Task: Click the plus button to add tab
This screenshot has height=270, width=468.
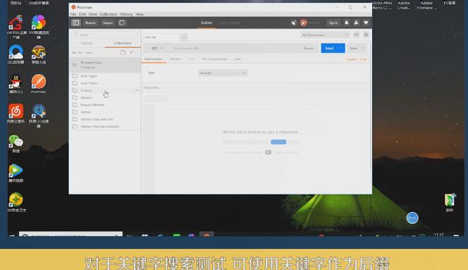Action: tap(184, 37)
